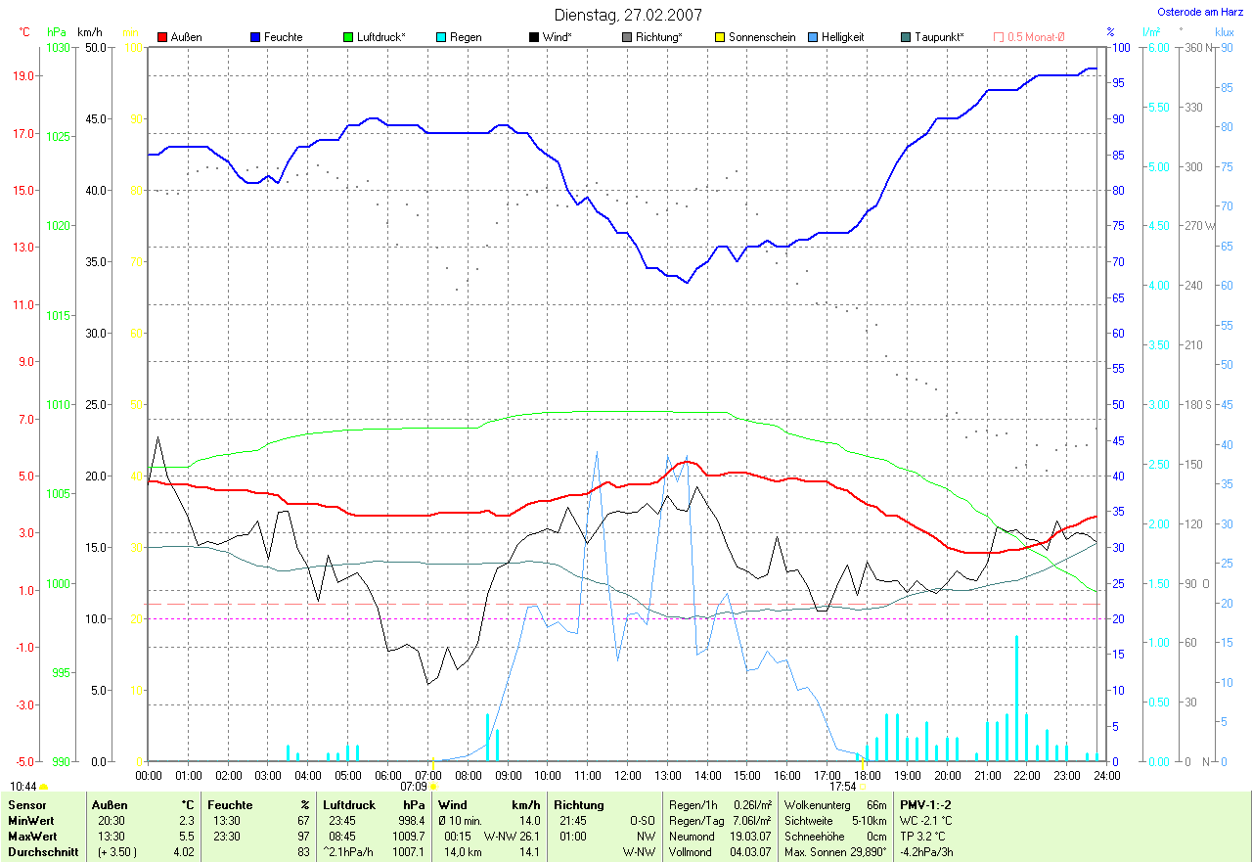Toggle the 0.5 Monat-Ø checkbox
This screenshot has height=862, width=1252.
click(x=999, y=37)
